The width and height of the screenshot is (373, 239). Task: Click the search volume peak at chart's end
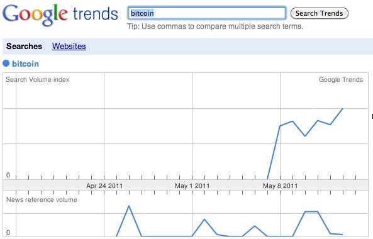(343, 109)
